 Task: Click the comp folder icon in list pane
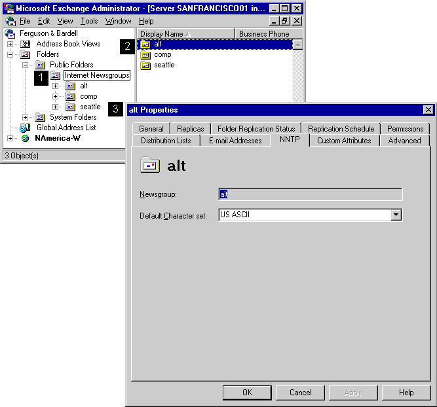(x=145, y=55)
